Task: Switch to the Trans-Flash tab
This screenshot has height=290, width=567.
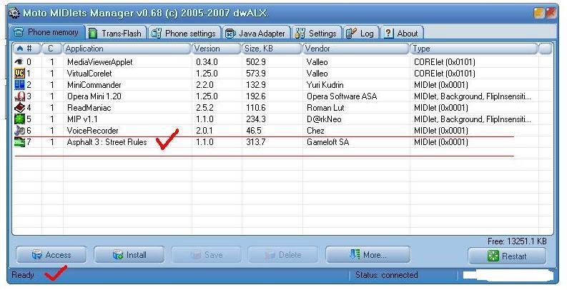Action: point(117,33)
